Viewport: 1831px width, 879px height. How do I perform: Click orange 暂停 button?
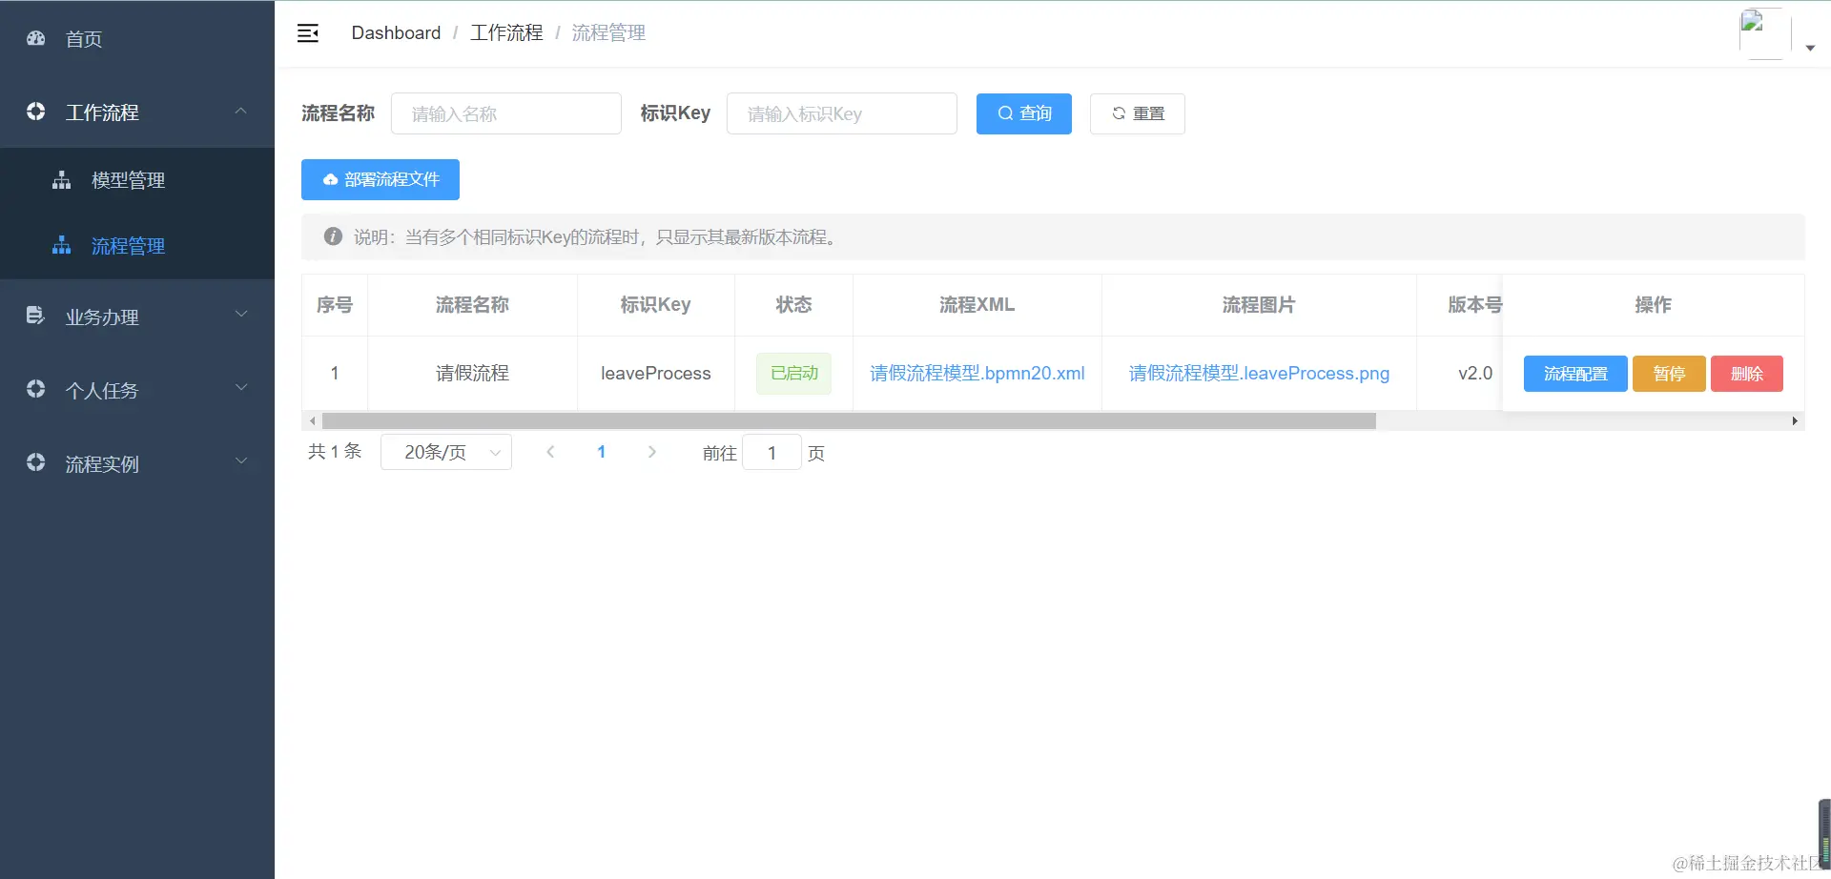pyautogui.click(x=1669, y=374)
